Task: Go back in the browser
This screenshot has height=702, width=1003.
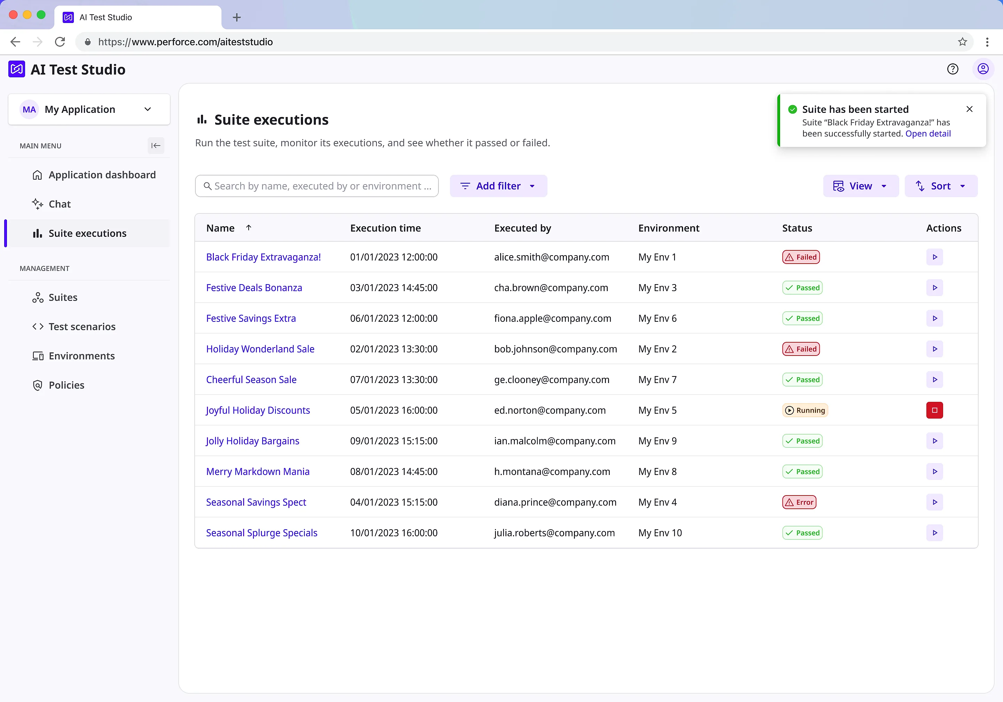Action: pos(15,42)
